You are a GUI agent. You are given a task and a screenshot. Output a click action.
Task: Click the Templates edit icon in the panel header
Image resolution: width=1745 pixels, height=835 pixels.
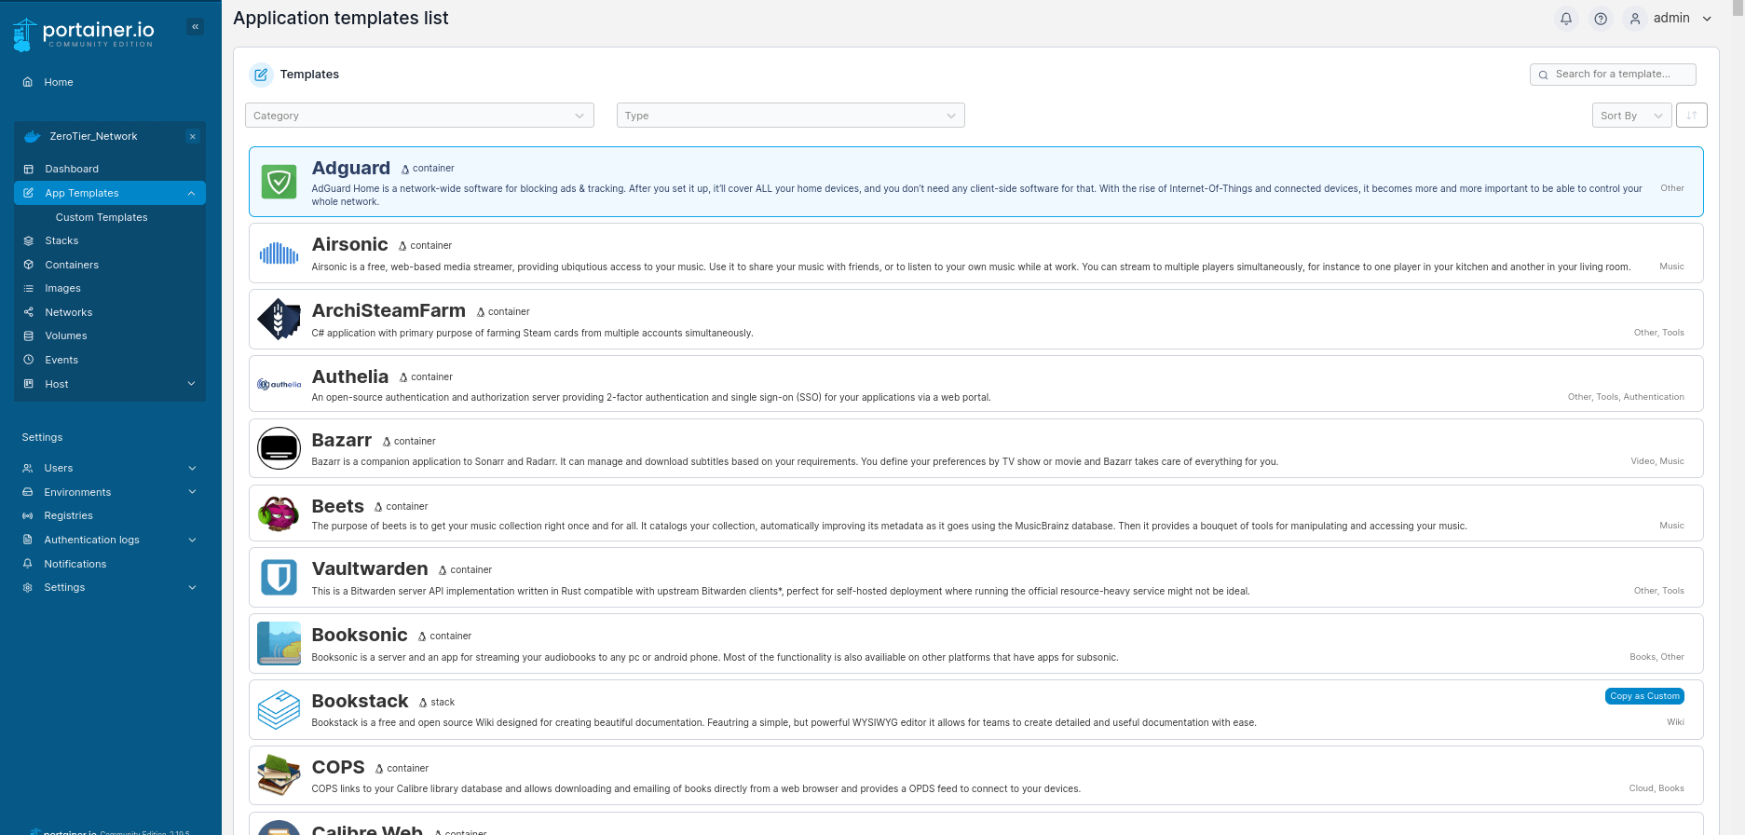tap(261, 75)
